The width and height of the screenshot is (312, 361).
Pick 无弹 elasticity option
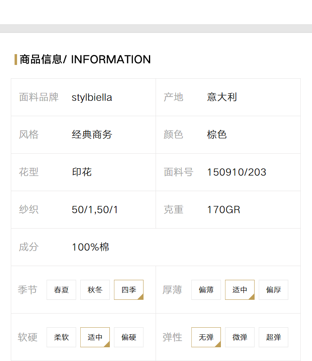pos(206,337)
